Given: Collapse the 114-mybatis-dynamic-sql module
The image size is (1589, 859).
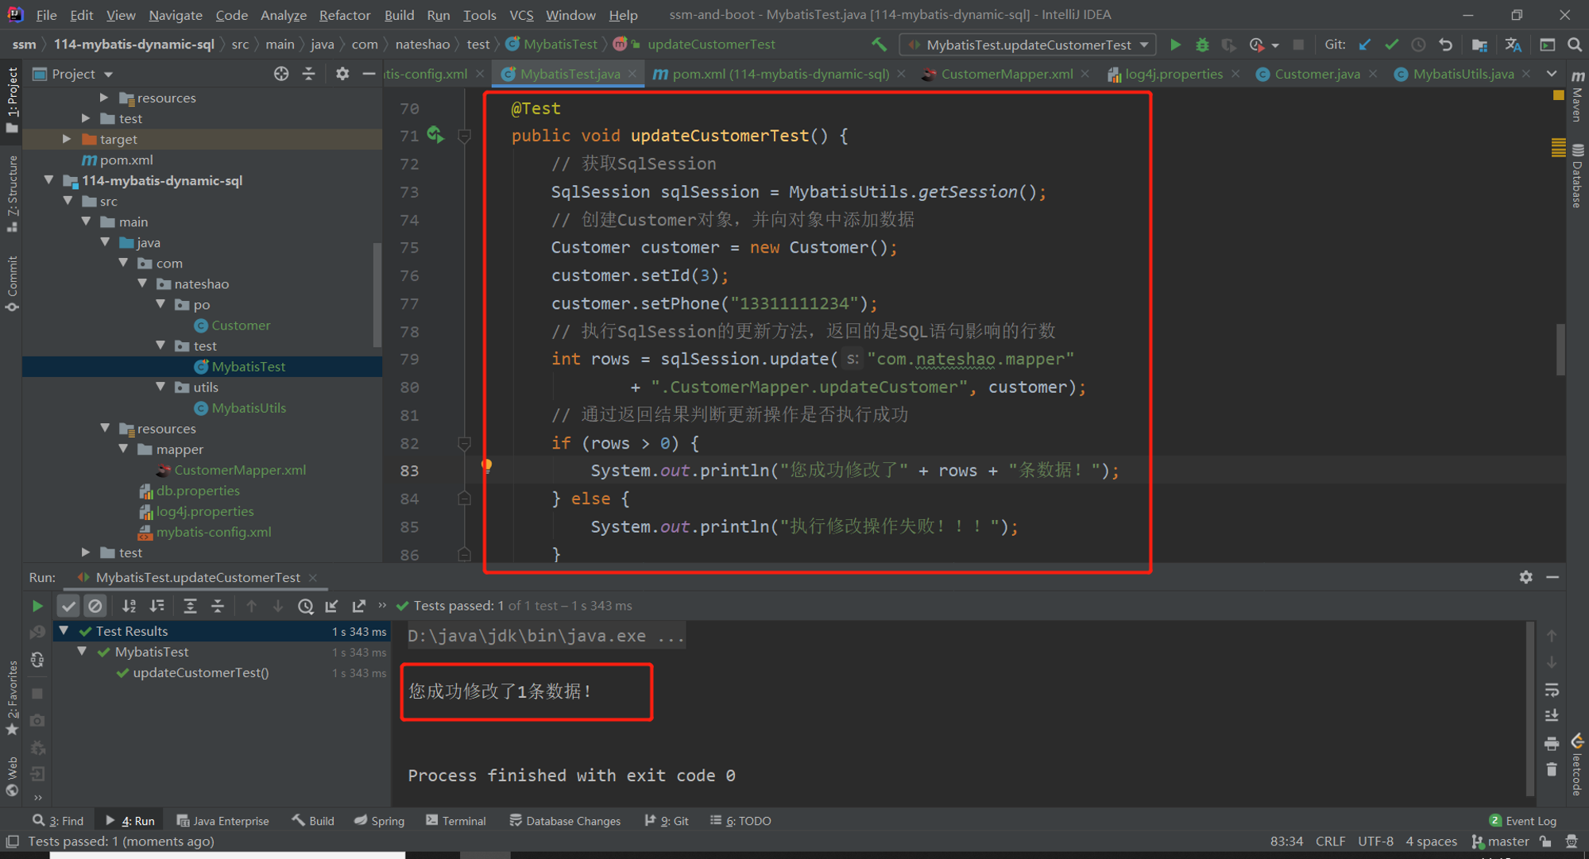Looking at the screenshot, I should pyautogui.click(x=48, y=180).
